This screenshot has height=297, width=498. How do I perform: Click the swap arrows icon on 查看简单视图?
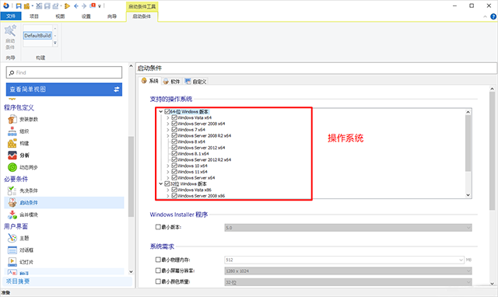point(117,89)
